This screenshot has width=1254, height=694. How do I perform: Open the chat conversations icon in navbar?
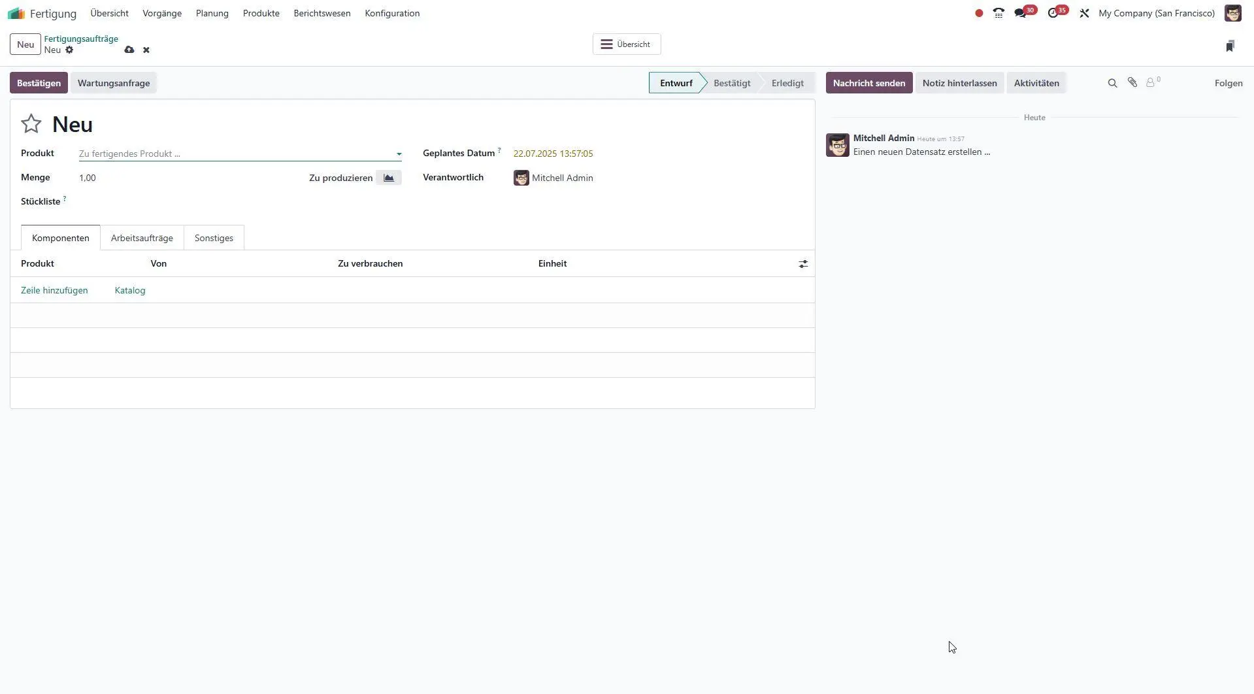coord(1020,13)
